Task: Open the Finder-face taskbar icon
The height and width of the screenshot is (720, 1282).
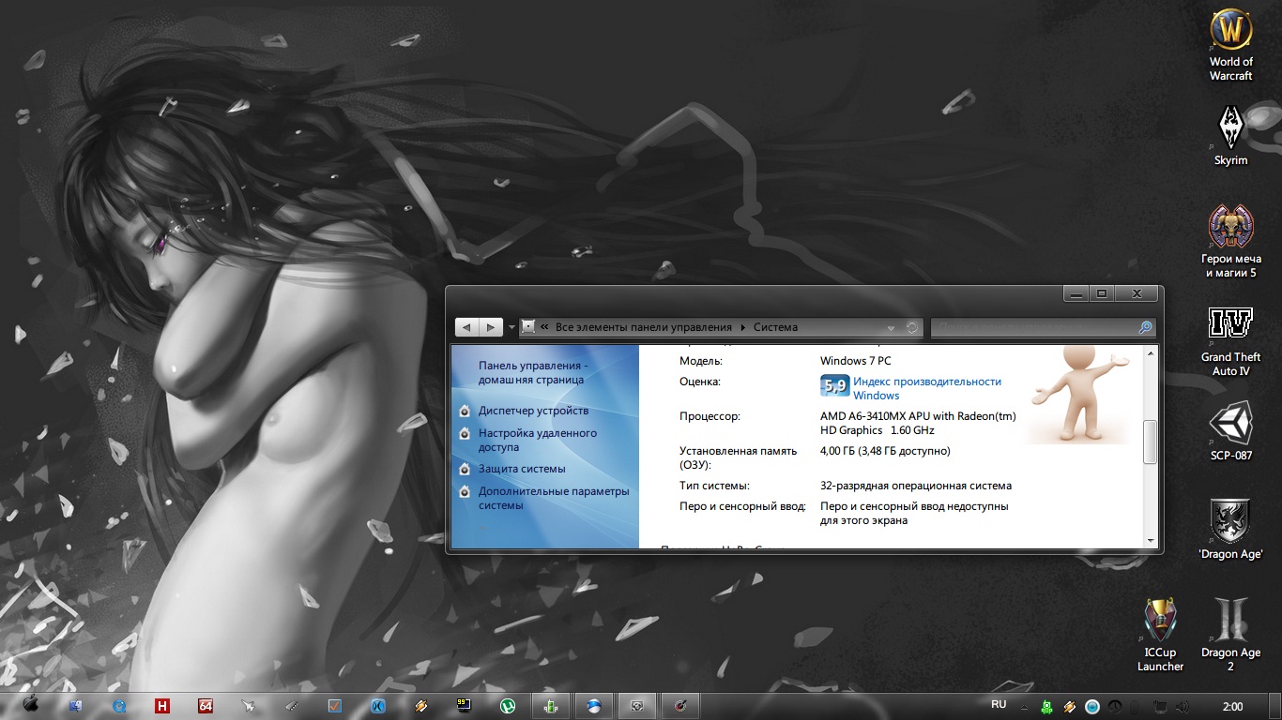Action: point(76,705)
